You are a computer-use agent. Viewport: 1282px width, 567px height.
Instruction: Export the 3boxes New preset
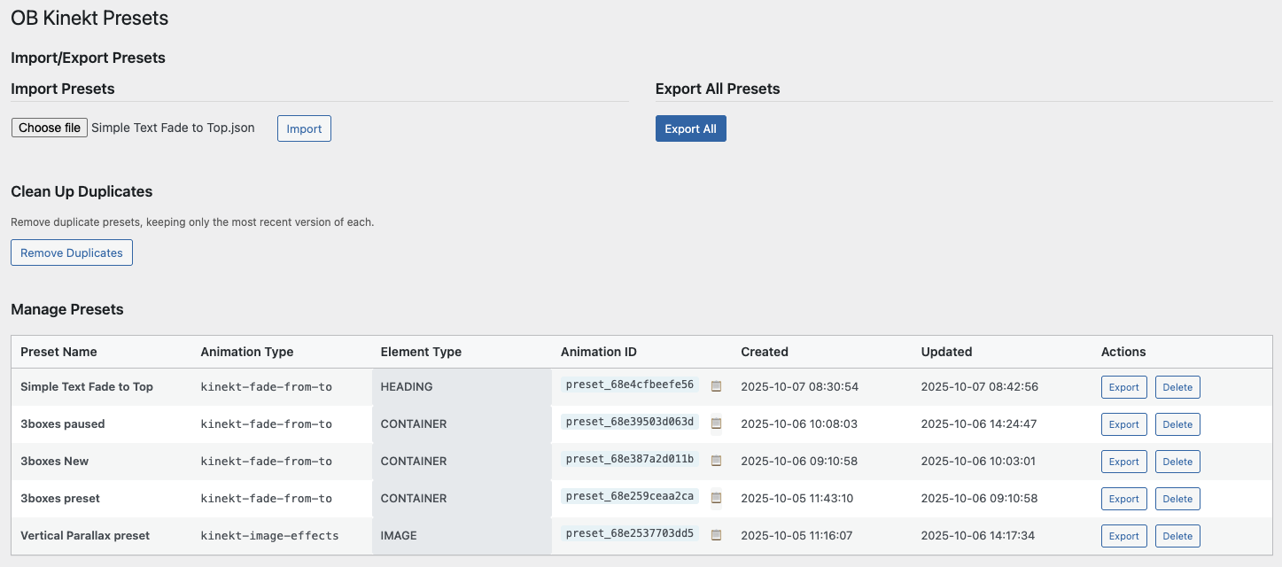tap(1123, 462)
